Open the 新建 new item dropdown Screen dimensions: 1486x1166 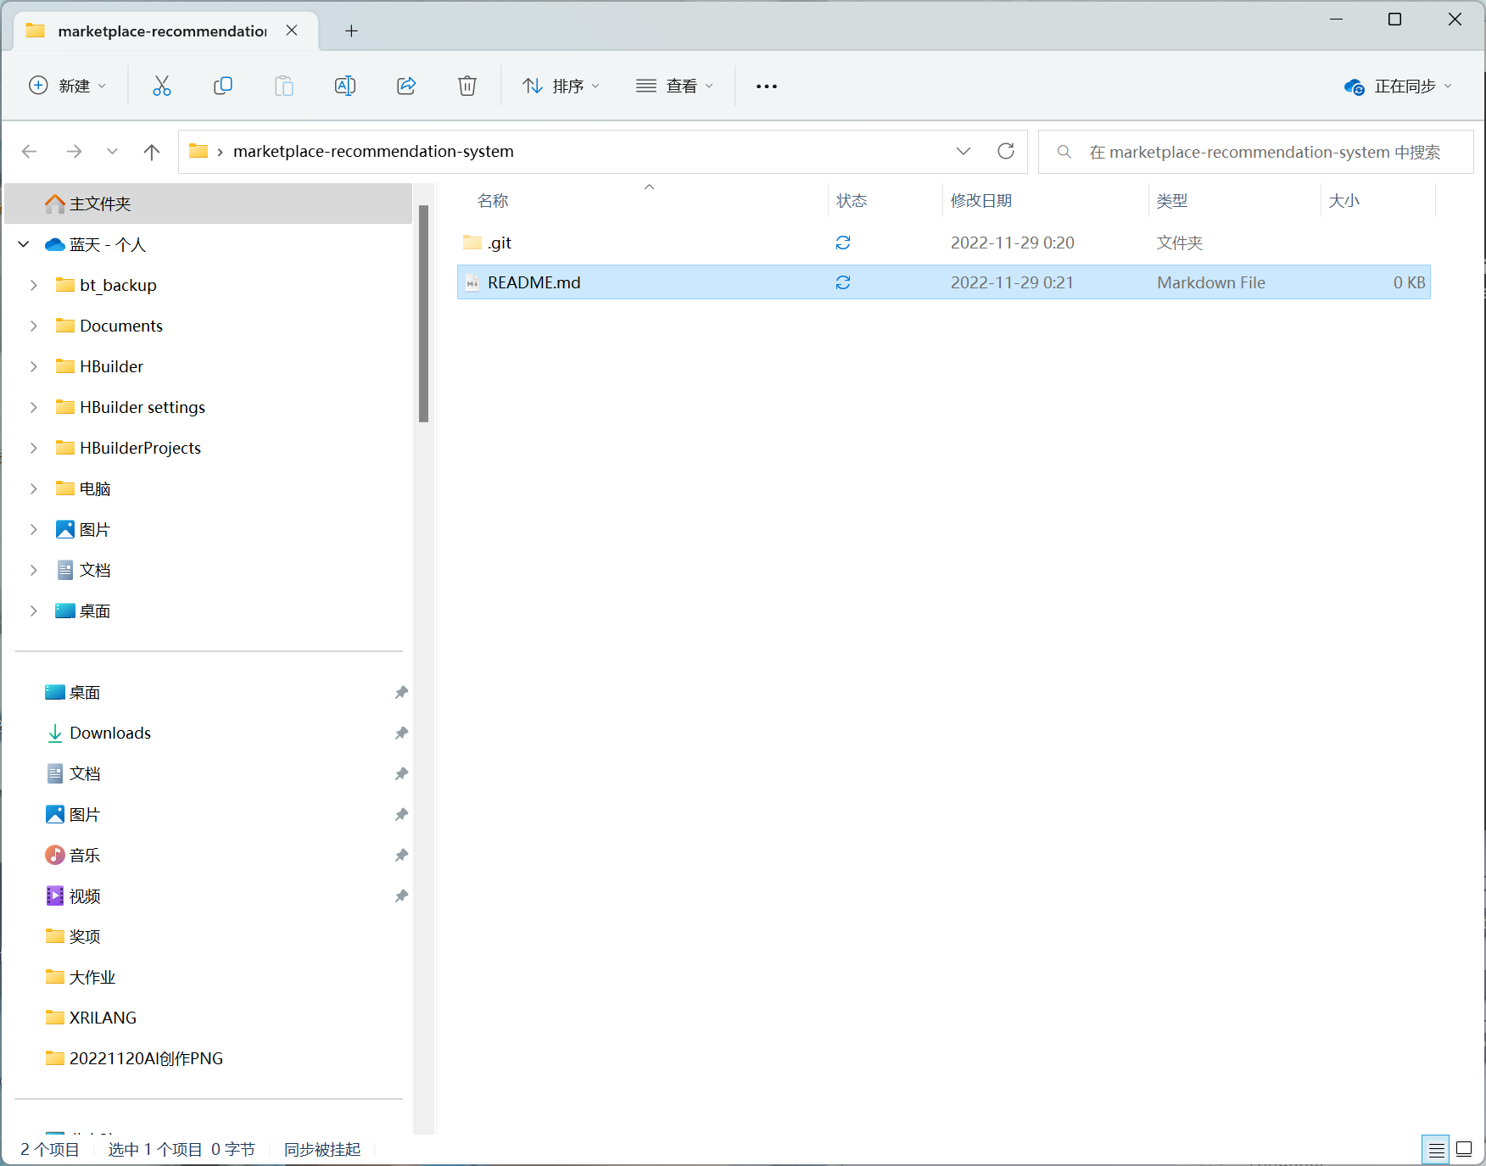pos(68,86)
